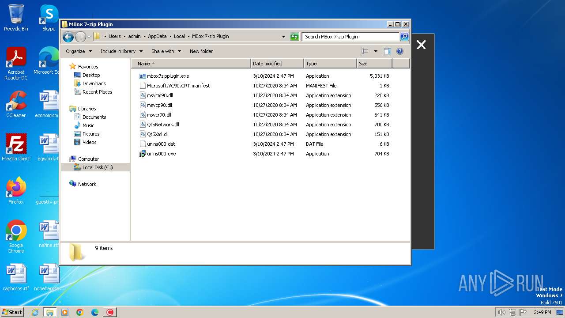Select the mbox7zipplugin.exe file icon
The image size is (565, 318).
click(x=142, y=76)
